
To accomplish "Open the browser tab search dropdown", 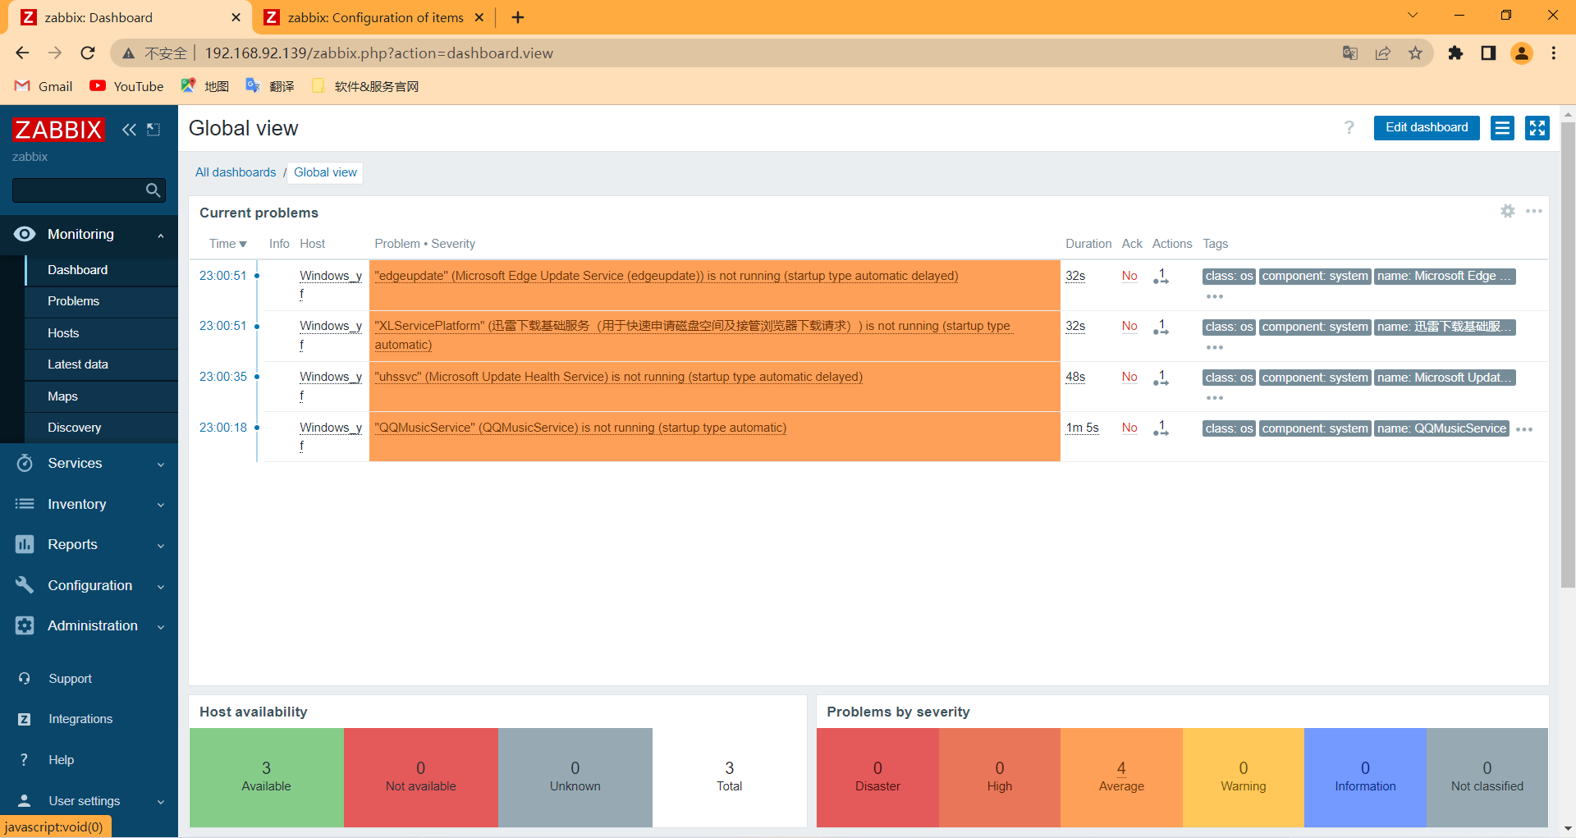I will 1413,15.
